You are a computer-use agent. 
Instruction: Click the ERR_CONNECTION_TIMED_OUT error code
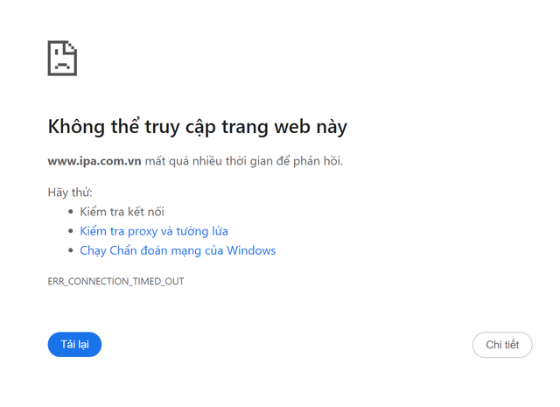tap(115, 282)
